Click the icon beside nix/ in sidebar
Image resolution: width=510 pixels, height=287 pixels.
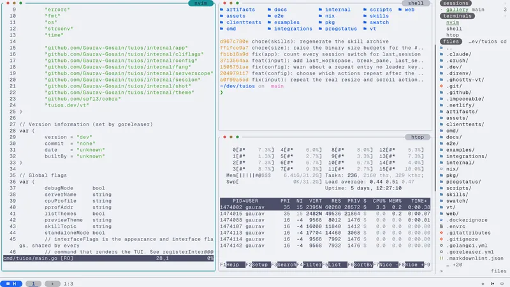[441, 169]
